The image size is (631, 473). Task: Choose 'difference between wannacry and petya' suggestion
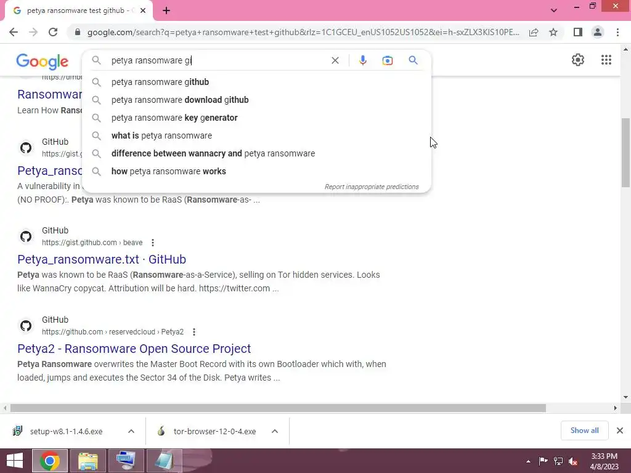coord(256,153)
